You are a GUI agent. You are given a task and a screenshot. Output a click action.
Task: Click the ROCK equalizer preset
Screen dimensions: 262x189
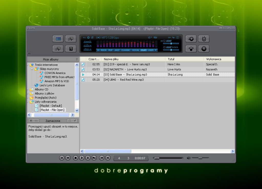click(x=103, y=50)
